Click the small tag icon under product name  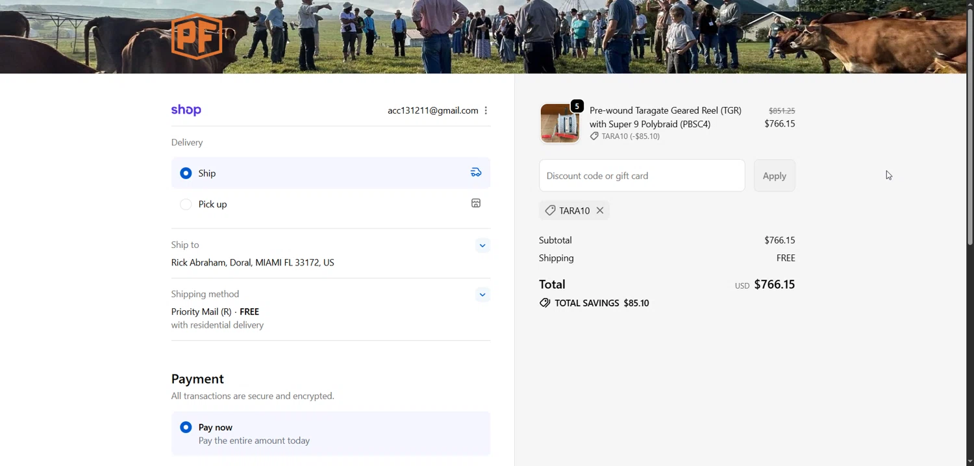coord(594,136)
